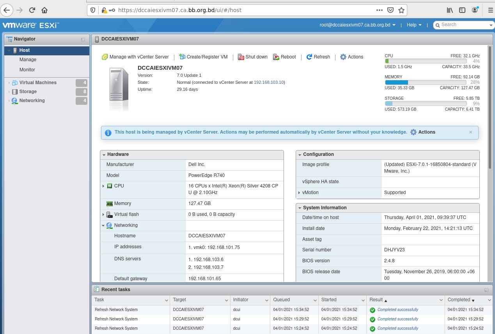Open the browser hamburger menu
Image resolution: width=495 pixels, height=334 pixels.
tap(491, 10)
